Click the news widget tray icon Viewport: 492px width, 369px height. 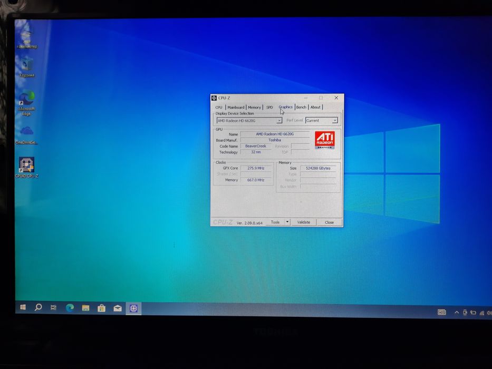[x=442, y=312]
